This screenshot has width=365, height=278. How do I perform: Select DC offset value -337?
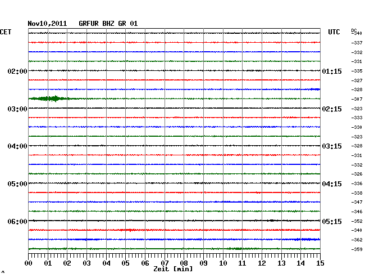[x=357, y=43]
